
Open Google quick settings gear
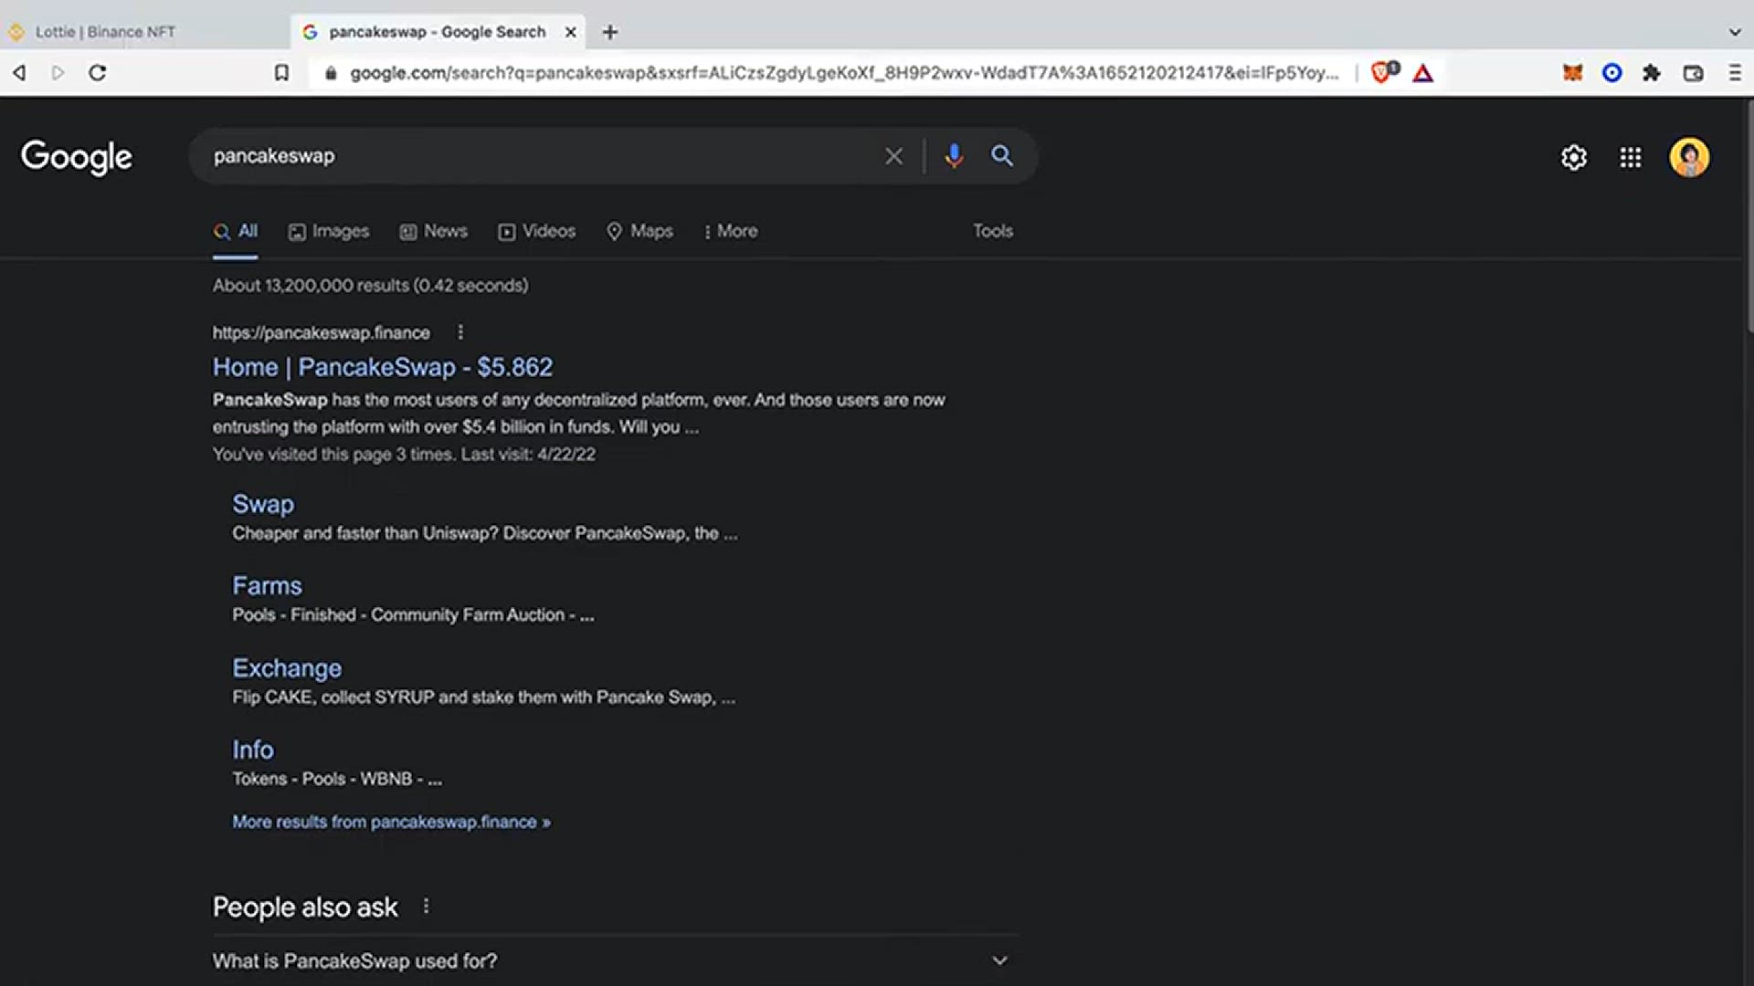1574,158
